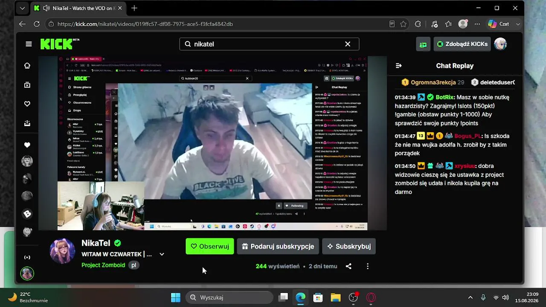
Task: Follow NikaTel with the Obserwuj button
Action: point(210,246)
